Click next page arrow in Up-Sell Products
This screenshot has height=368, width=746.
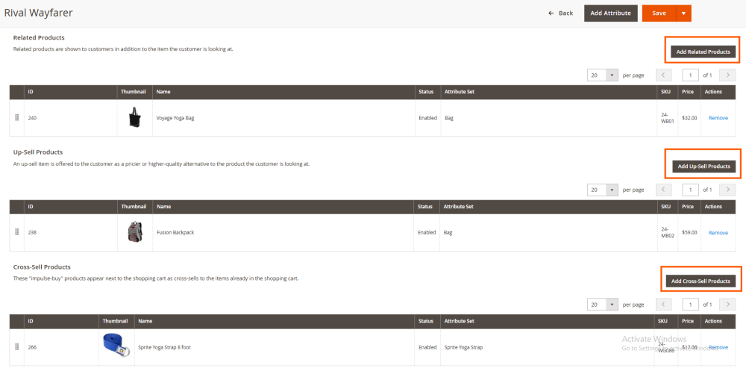coord(727,190)
